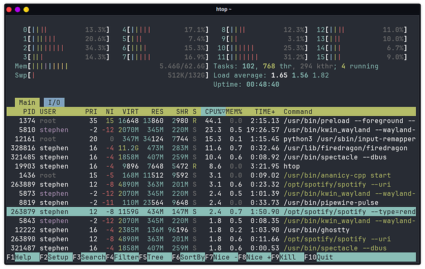Click the Load average values
425x269 pixels.
pyautogui.click(x=300, y=75)
